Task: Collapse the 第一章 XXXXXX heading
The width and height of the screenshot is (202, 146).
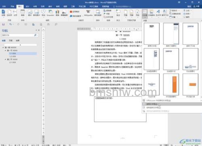Action: coord(3,47)
